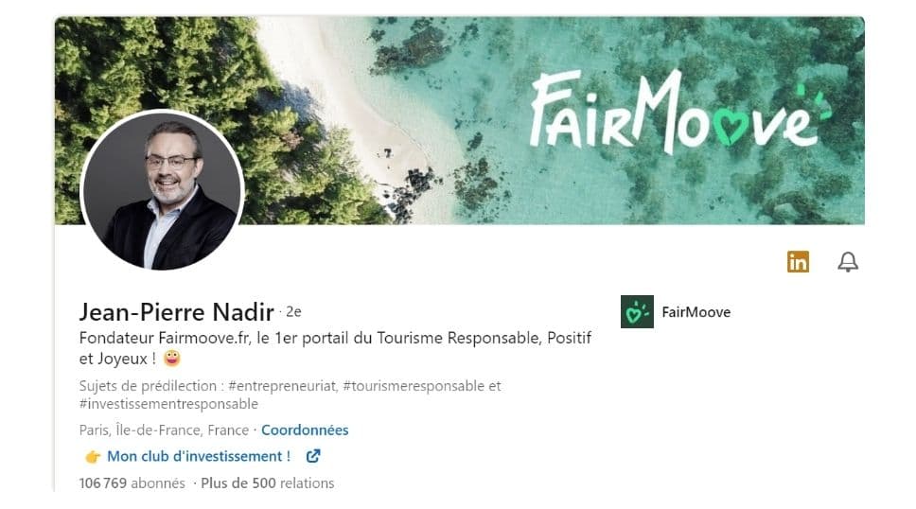Viewport: 916px width, 509px height.
Task: Open Jean-Pierre Nadir's profile photo
Action: coord(162,190)
